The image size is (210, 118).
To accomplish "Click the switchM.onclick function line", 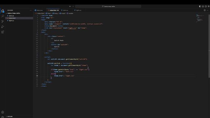I will (60, 63).
